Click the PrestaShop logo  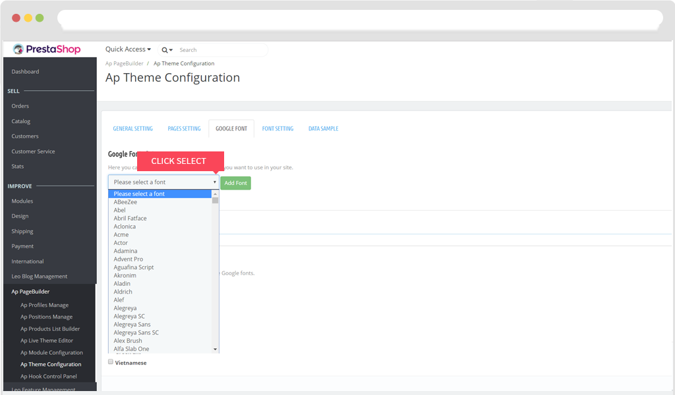coord(47,49)
